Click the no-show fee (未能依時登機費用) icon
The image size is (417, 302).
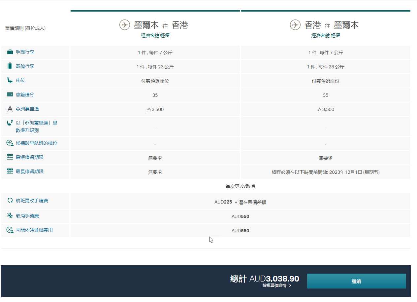pyautogui.click(x=10, y=230)
